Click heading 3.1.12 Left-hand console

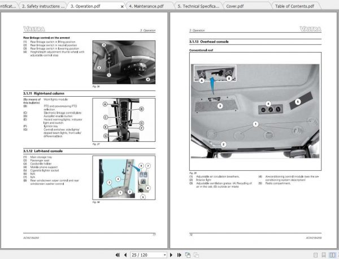[43, 151]
